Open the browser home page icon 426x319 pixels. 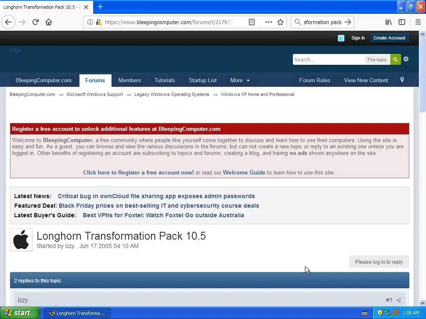(49, 22)
